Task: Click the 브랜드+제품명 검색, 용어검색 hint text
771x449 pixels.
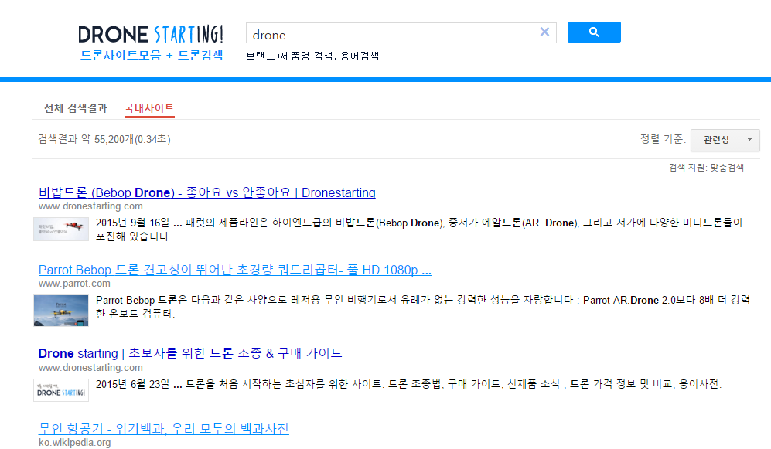Action: coord(312,56)
